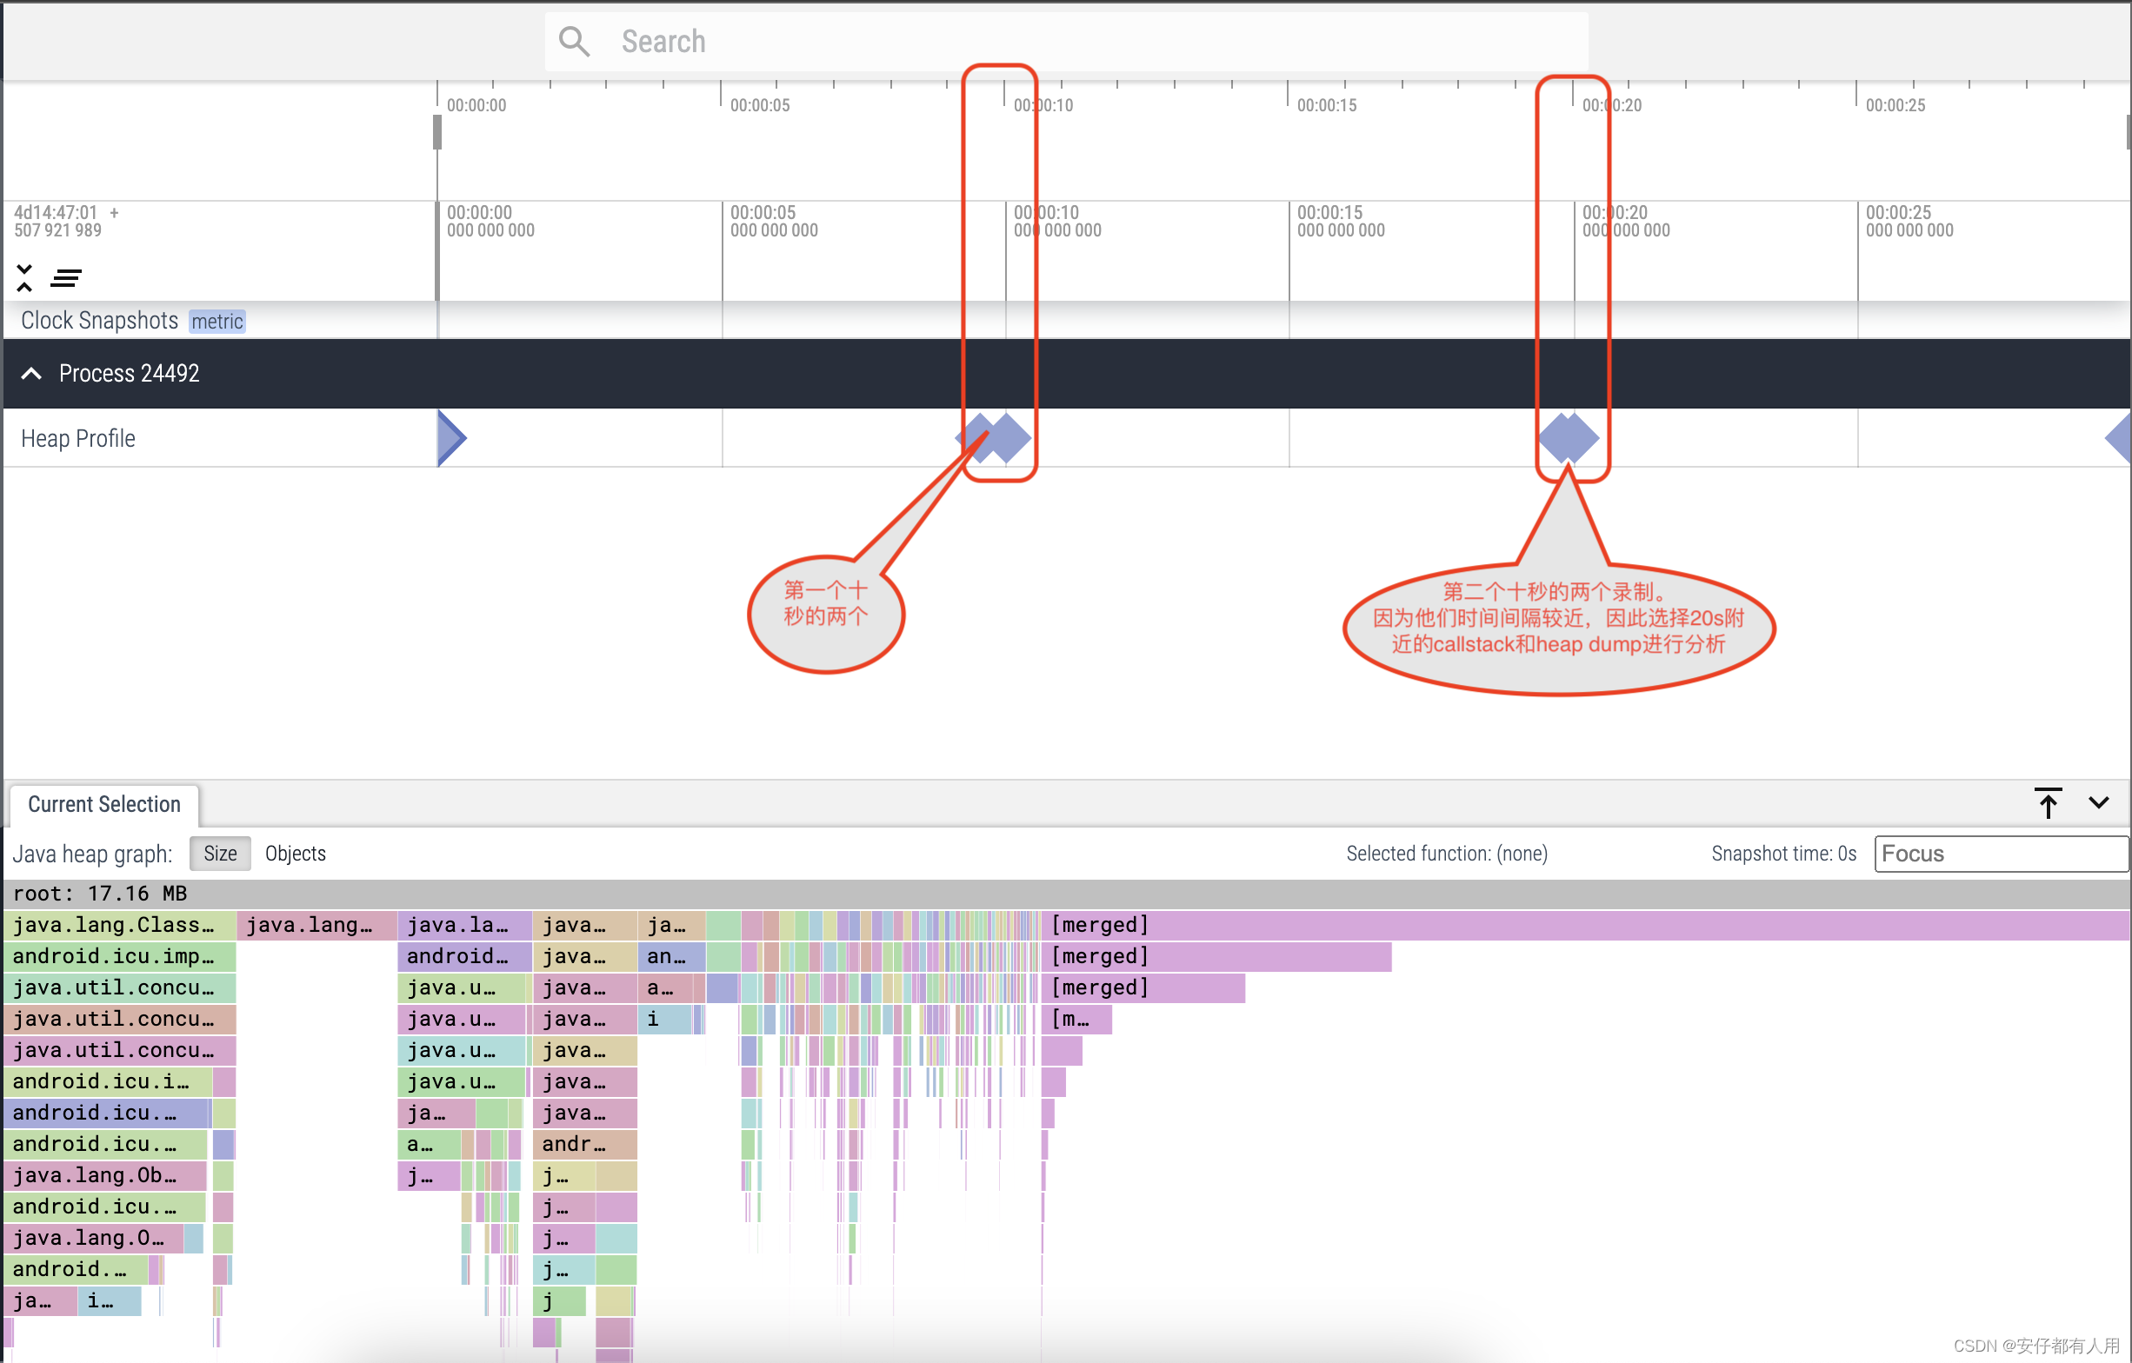Select the android.icu.imp… node

119,957
